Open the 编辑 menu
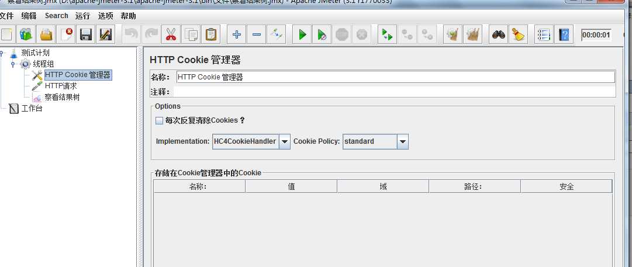Image resolution: width=632 pixels, height=267 pixels. pyautogui.click(x=29, y=16)
